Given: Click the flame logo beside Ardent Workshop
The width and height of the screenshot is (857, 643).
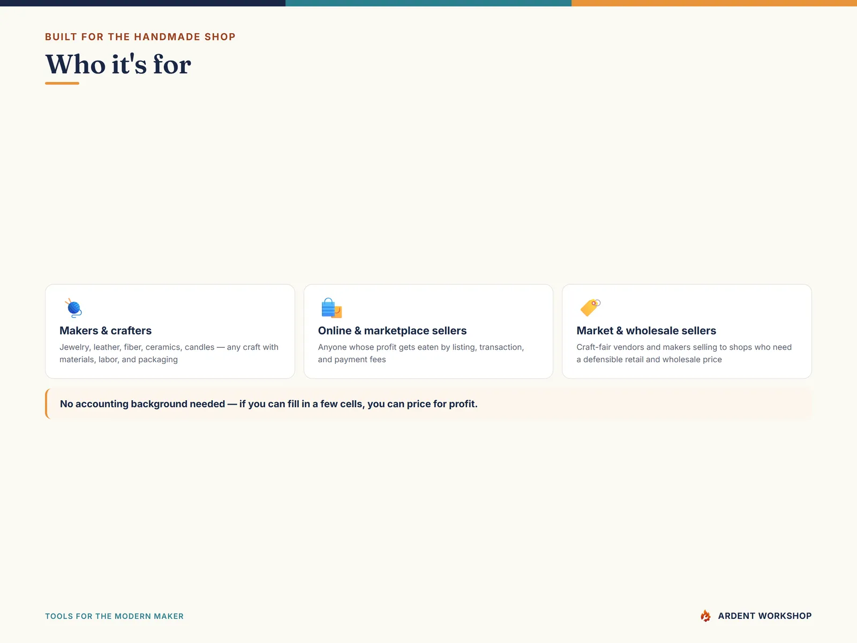Looking at the screenshot, I should (x=706, y=616).
